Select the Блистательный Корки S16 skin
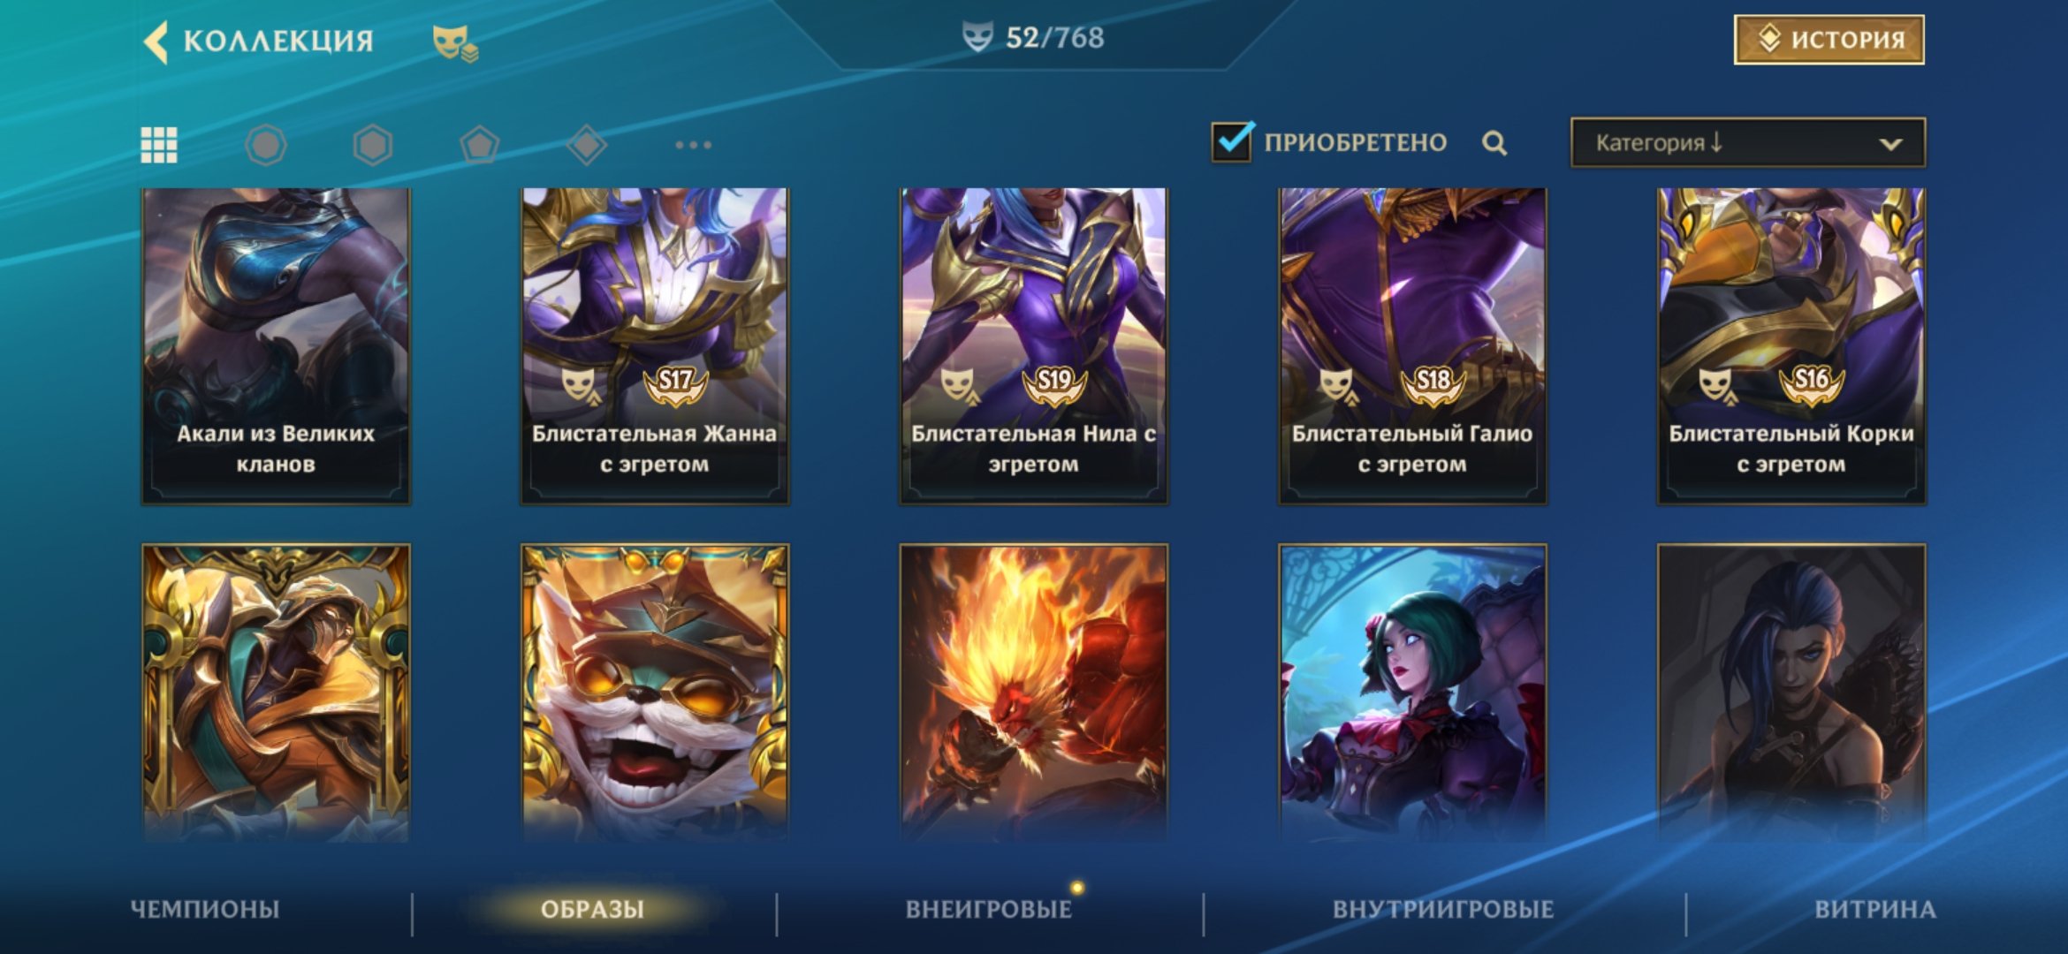This screenshot has width=2068, height=954. (x=1791, y=345)
